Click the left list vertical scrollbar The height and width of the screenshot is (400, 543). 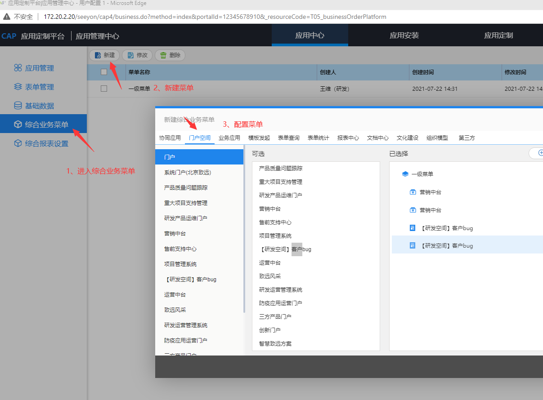tap(244, 229)
